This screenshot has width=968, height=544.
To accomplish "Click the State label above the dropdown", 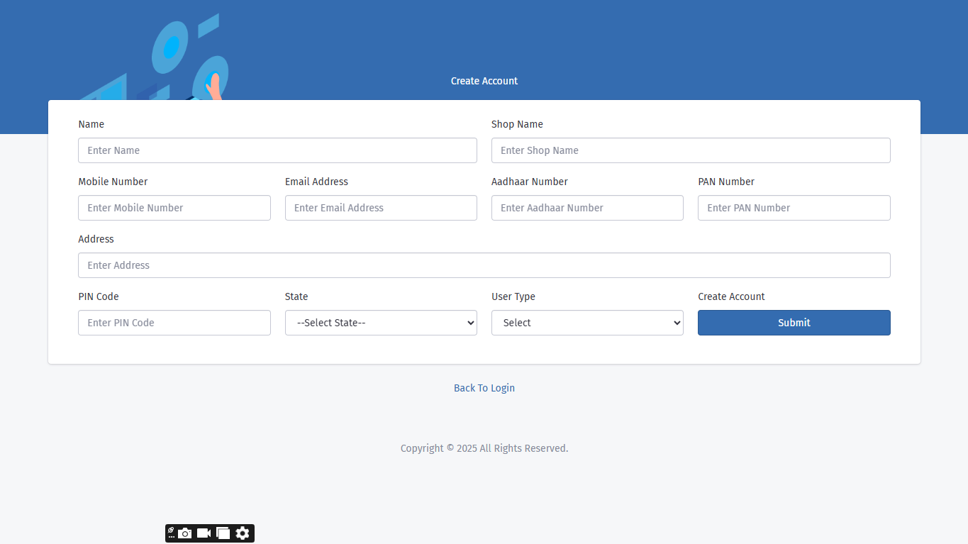I will tap(296, 296).
